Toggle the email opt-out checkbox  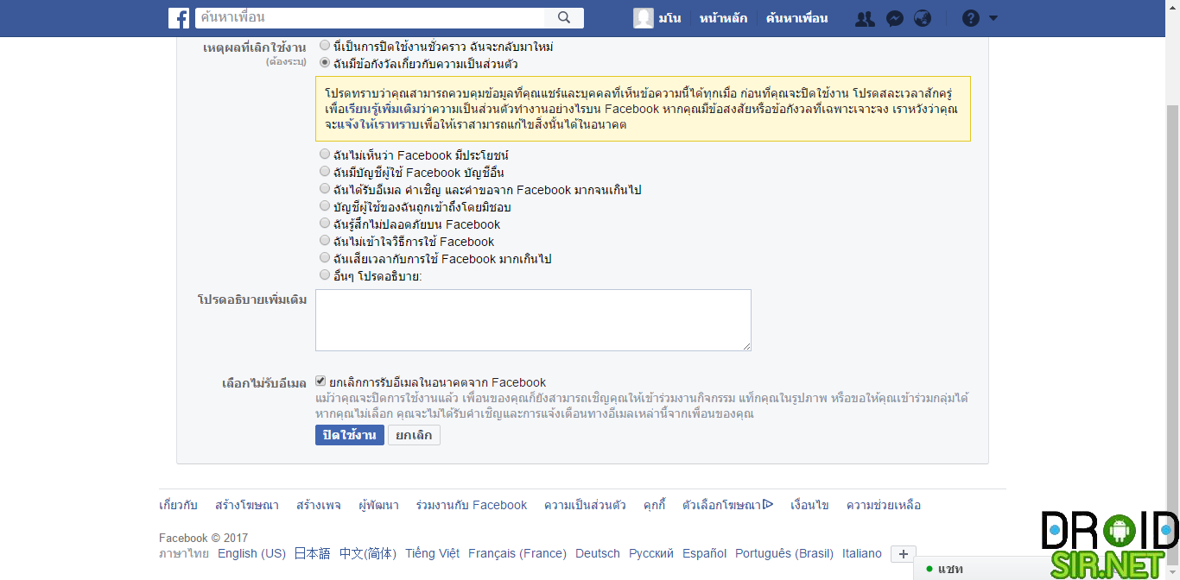[320, 381]
